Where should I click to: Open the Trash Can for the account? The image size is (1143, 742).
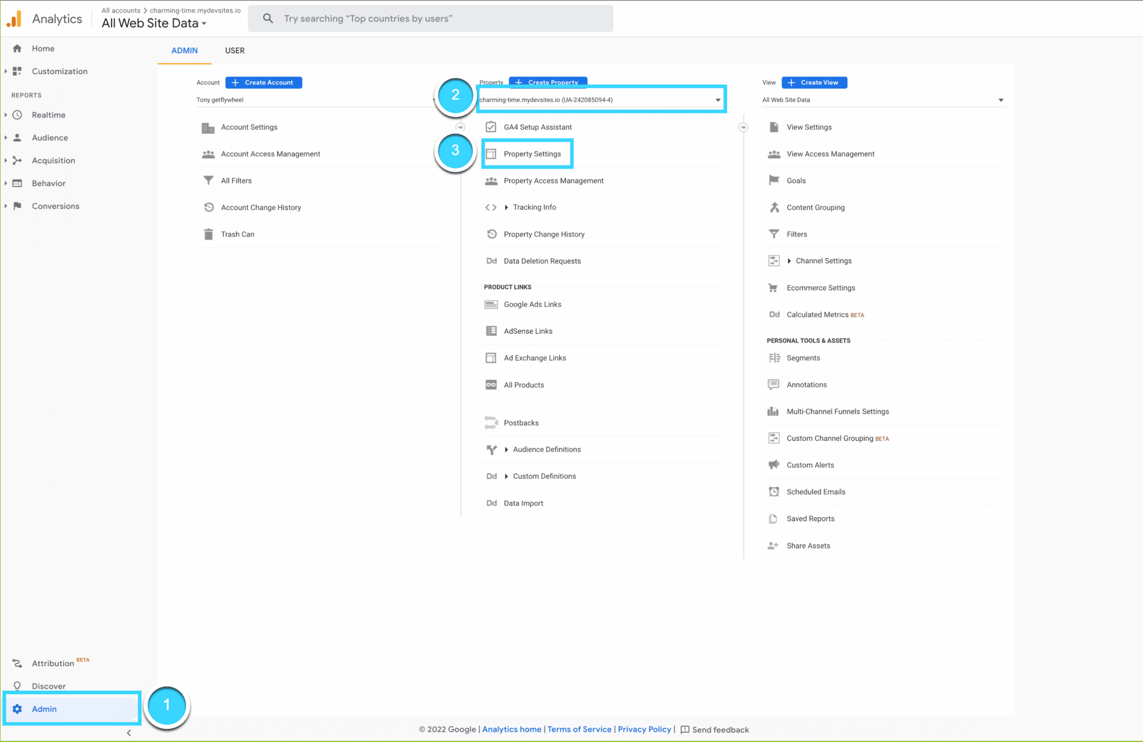(x=237, y=234)
